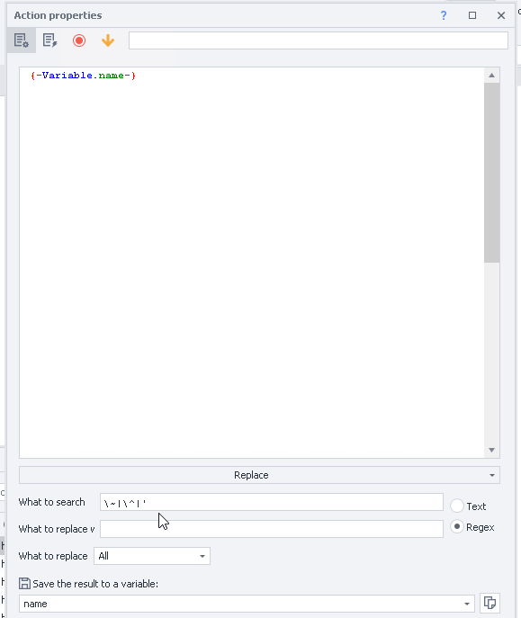
Task: Click the orange down arrow icon
Action: (x=108, y=40)
